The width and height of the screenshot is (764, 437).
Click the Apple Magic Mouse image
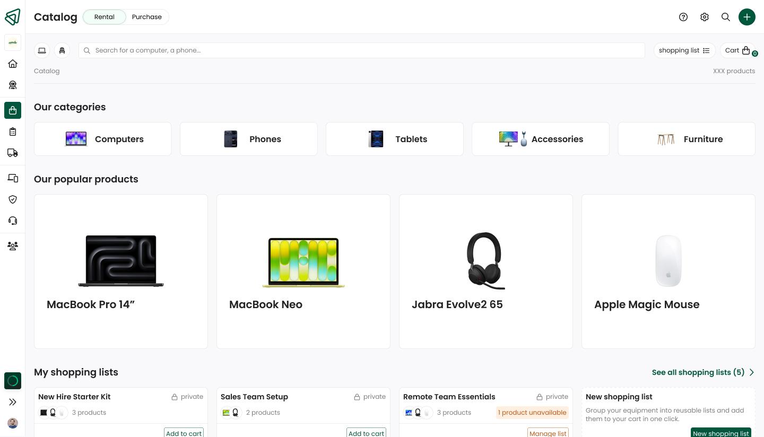click(x=668, y=261)
